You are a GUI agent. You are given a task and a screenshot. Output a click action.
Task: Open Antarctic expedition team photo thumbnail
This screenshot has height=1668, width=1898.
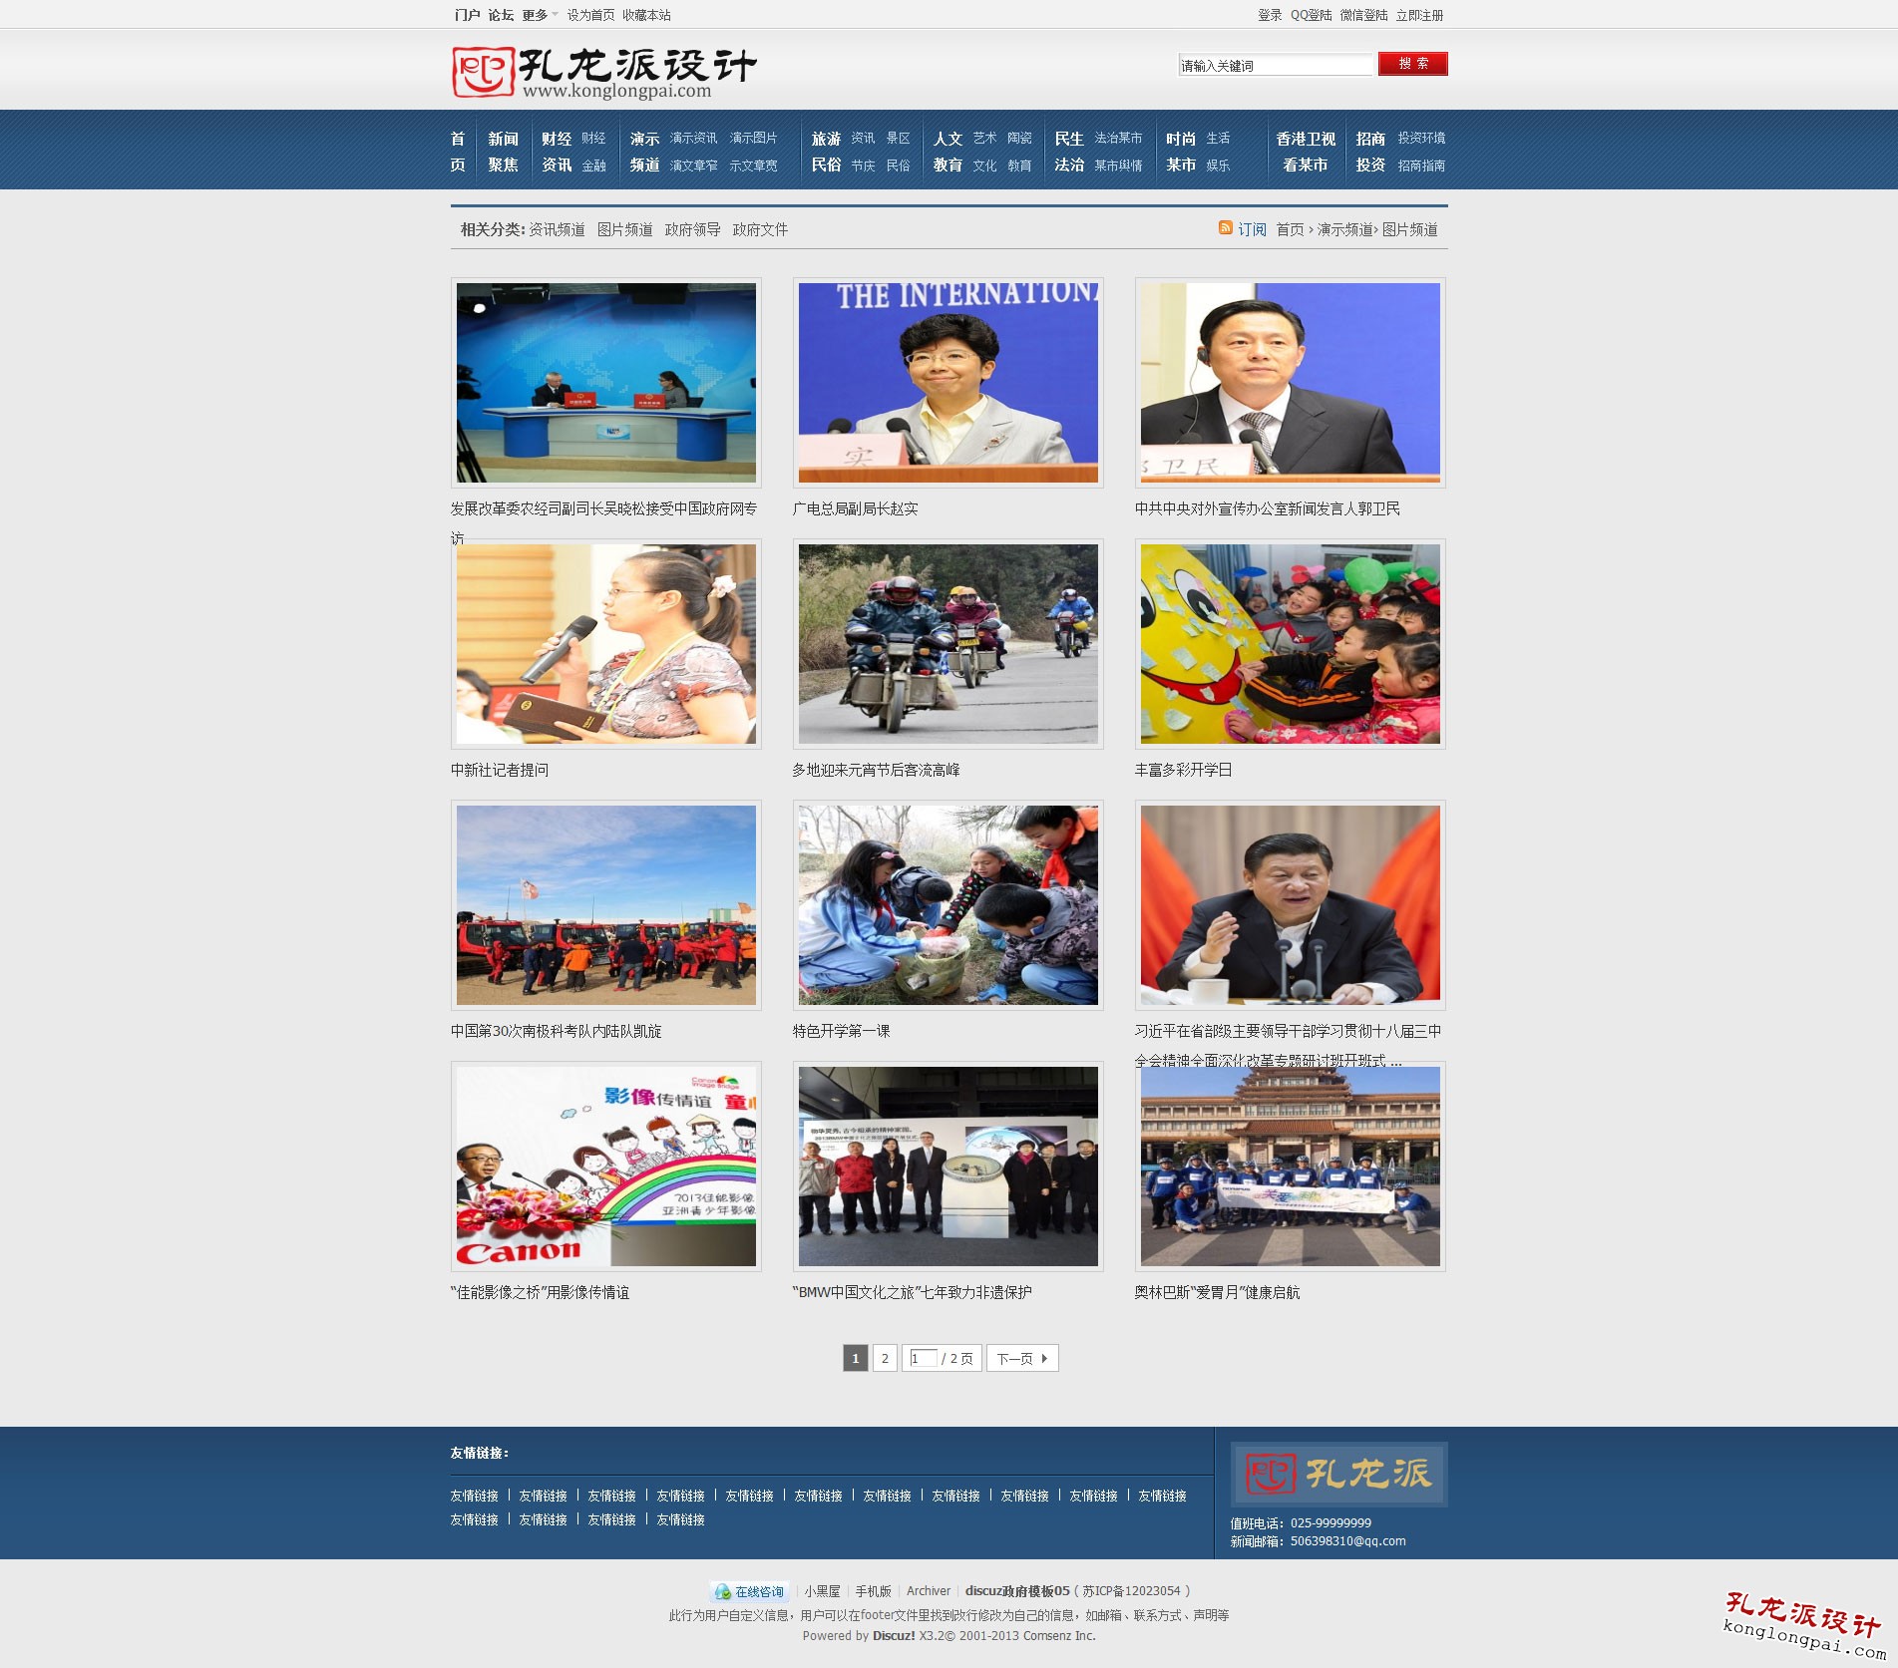(x=606, y=905)
